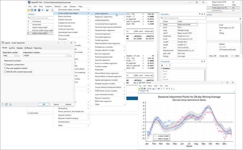Screen dimensions: 243x150
Task: Click Print icon in Graph window toolbar
Action: (x=145, y=89)
